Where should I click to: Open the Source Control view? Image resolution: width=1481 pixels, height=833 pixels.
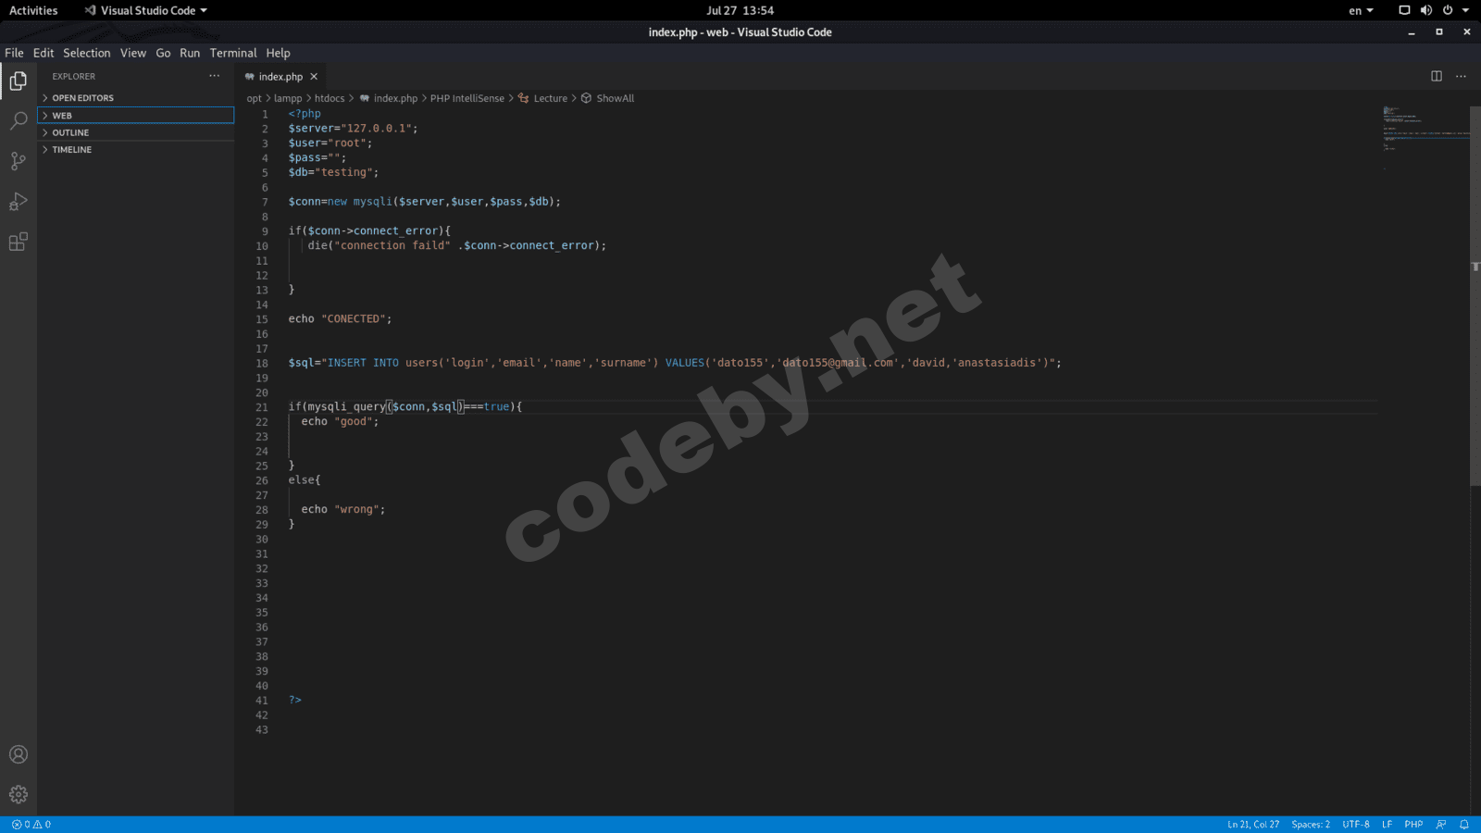point(18,161)
